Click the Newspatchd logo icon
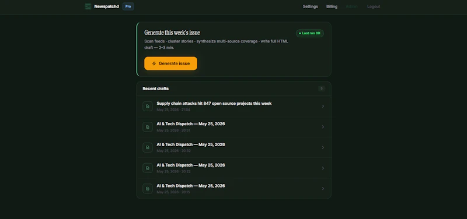This screenshot has height=219, width=467. [x=88, y=6]
